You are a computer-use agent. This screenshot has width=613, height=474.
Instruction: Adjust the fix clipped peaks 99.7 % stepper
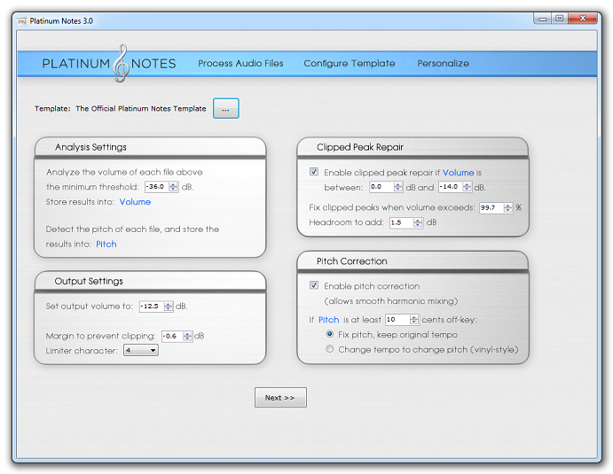click(507, 207)
